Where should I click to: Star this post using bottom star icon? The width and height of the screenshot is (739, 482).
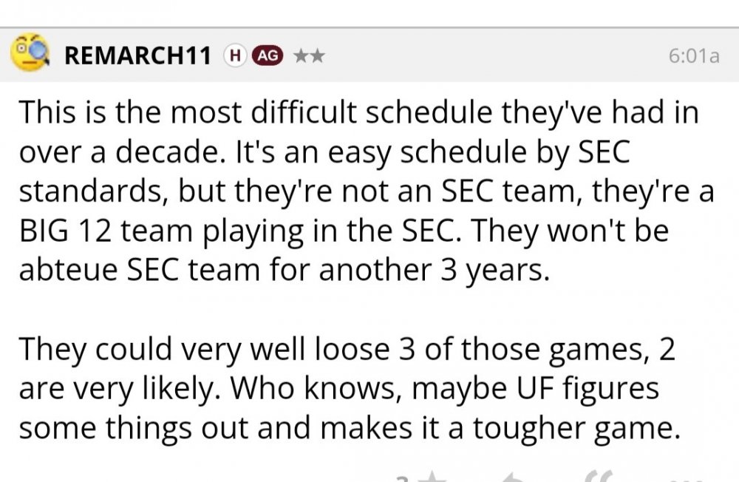(x=432, y=477)
